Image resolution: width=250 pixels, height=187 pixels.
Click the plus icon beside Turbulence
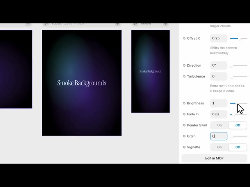(184, 76)
